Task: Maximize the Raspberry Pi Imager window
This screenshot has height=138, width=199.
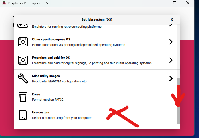Action: (x=175, y=3)
